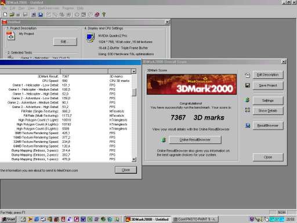Select the CPU Speed row

click(66, 81)
